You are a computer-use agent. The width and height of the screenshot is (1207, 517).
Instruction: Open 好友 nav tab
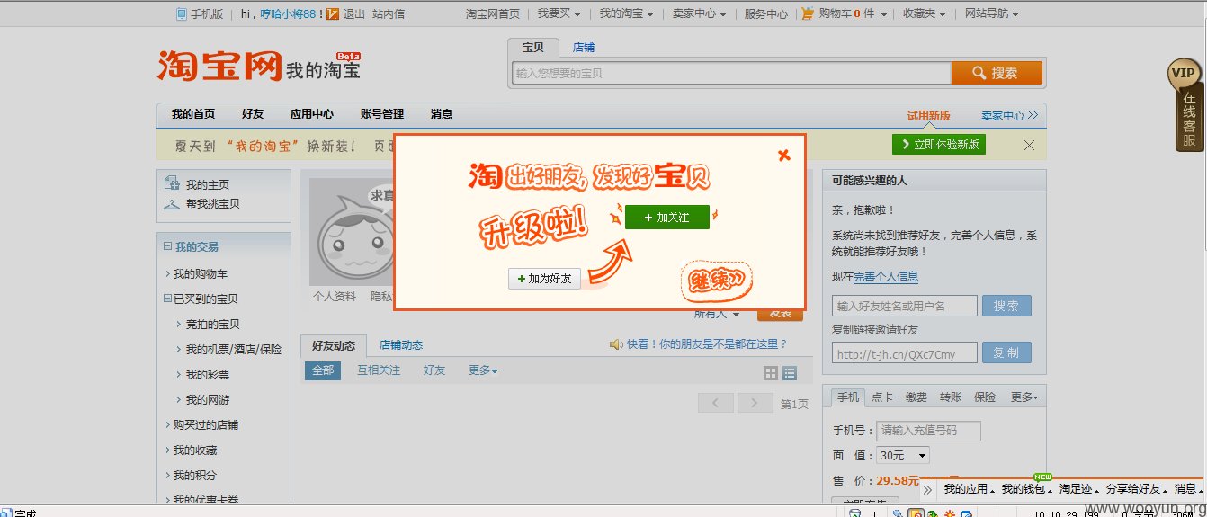point(253,114)
